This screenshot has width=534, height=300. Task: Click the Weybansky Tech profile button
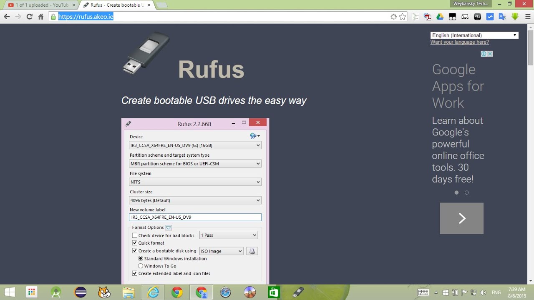470,4
